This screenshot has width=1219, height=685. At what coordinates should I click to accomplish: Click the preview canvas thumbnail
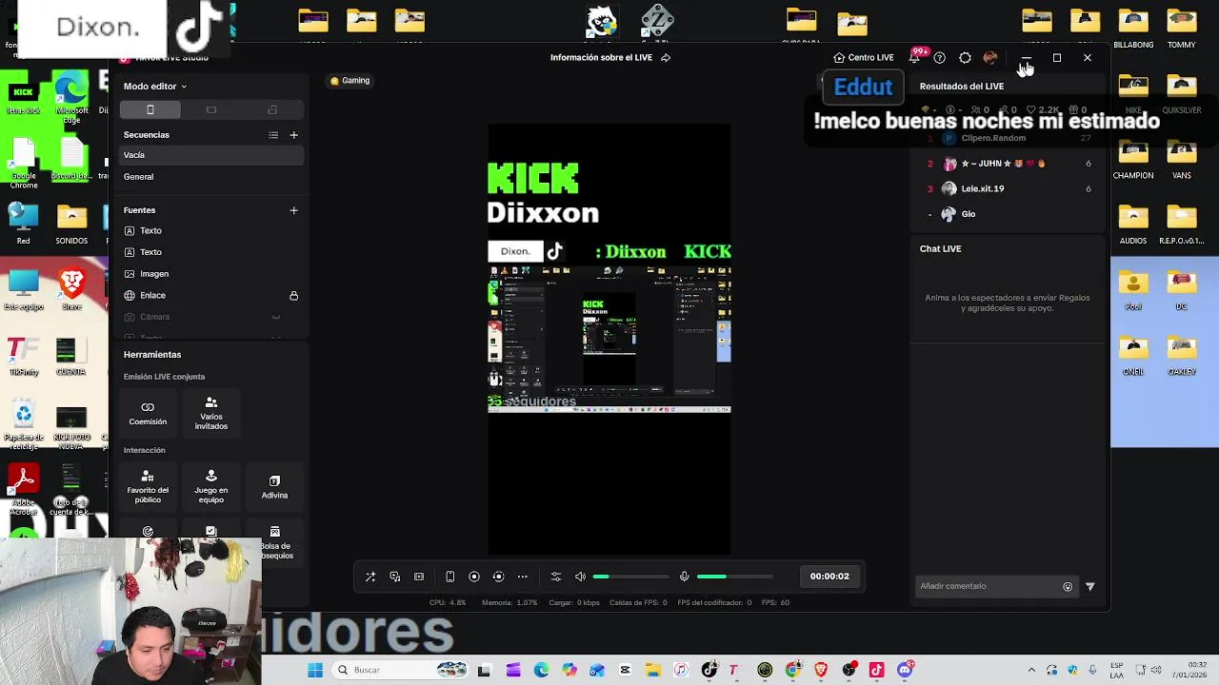pyautogui.click(x=609, y=339)
